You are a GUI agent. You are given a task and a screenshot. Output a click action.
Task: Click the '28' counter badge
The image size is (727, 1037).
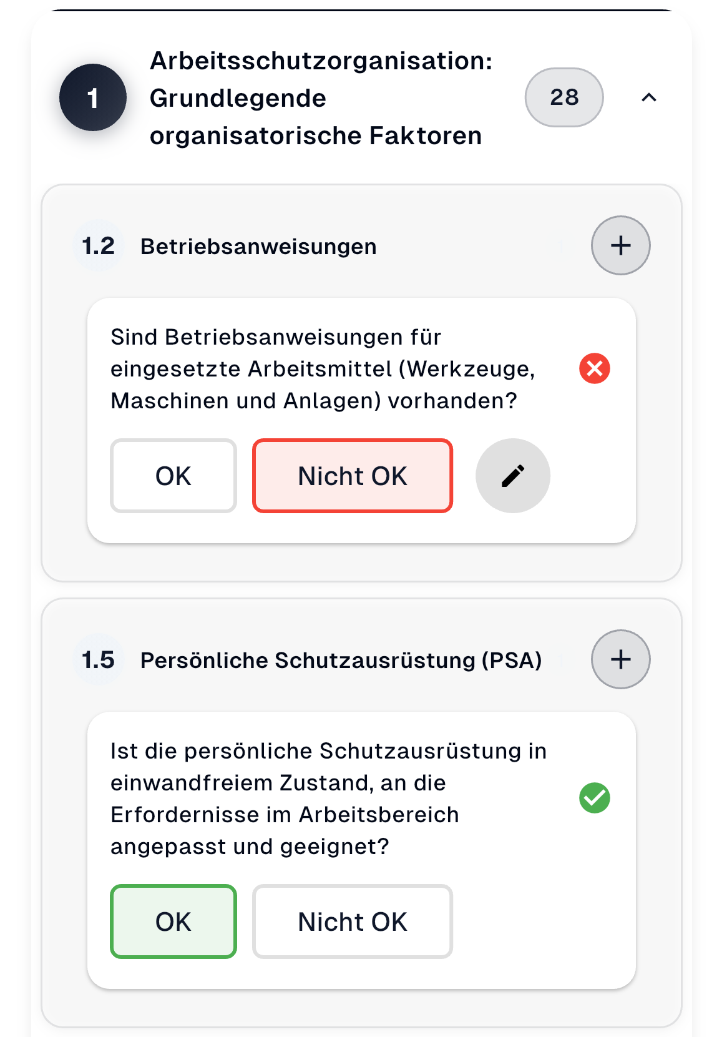[x=564, y=97]
